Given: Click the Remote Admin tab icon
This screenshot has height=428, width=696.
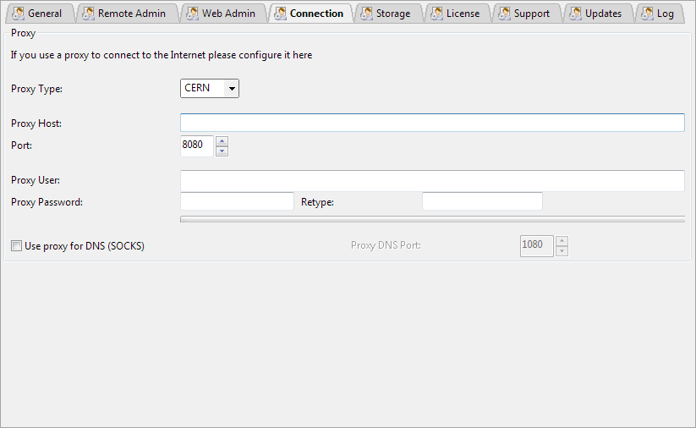Looking at the screenshot, I should 88,14.
